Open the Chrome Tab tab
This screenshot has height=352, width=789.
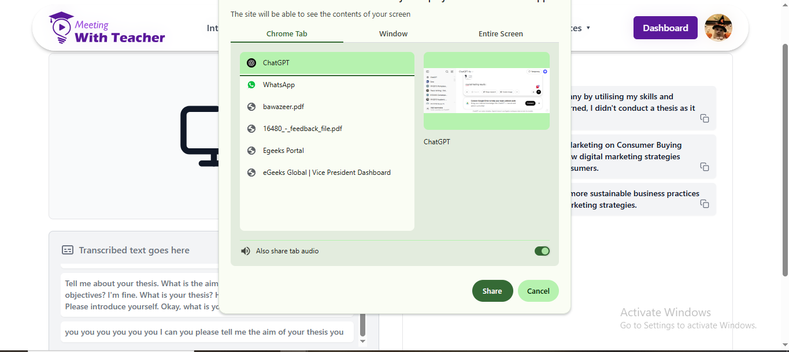click(287, 33)
